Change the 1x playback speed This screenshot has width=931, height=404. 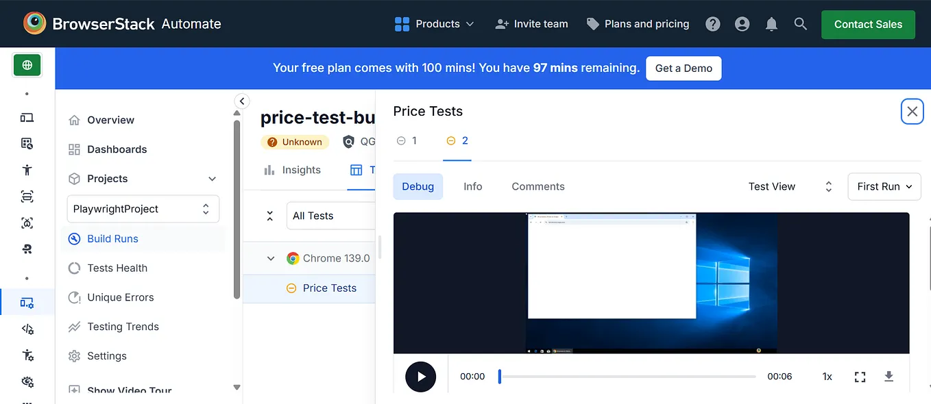826,376
